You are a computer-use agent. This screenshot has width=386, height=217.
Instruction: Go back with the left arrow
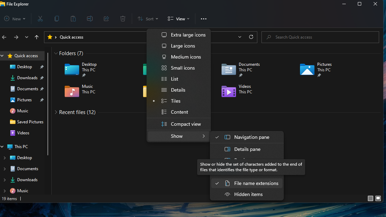[4, 37]
